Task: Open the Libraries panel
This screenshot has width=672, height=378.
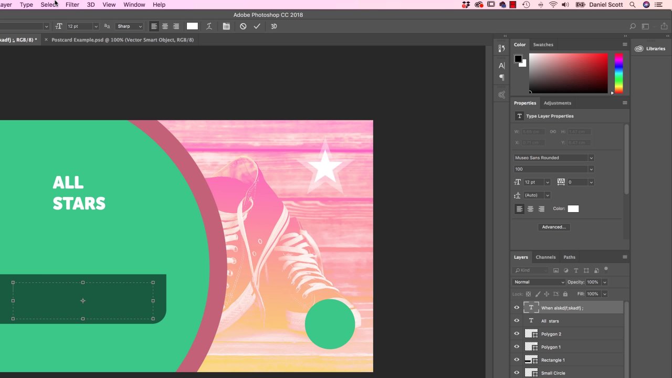Action: click(x=650, y=49)
